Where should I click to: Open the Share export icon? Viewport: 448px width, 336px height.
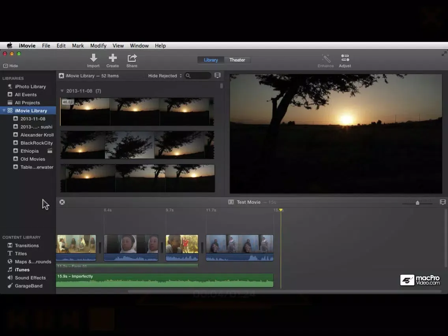(132, 58)
